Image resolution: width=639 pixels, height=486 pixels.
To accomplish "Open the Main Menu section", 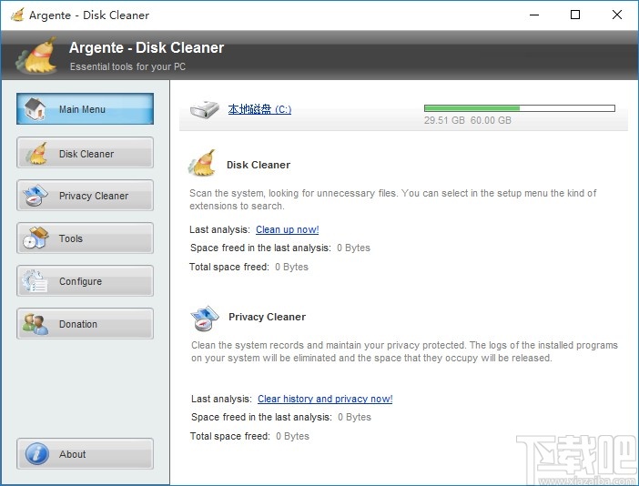I will [x=85, y=109].
